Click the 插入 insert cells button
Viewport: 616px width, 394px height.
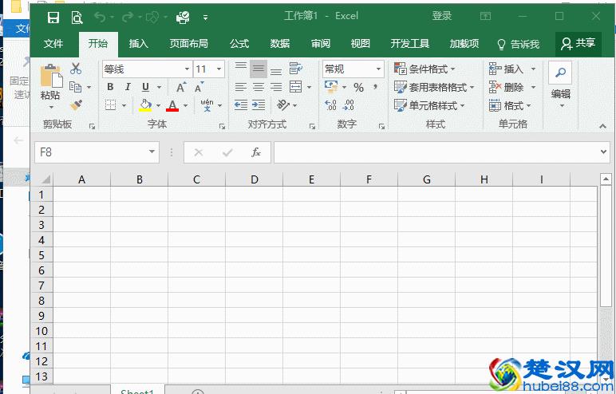(x=507, y=69)
